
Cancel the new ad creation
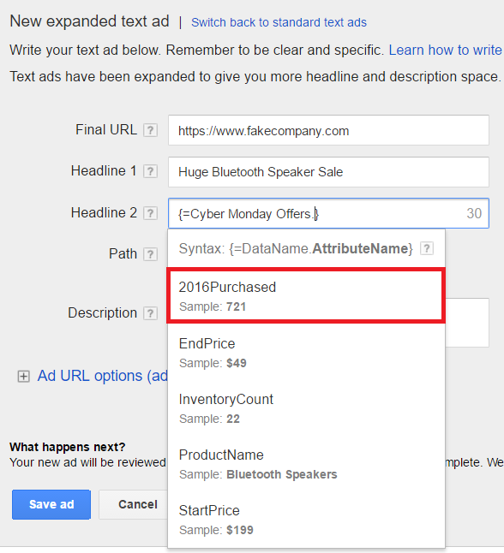pyautogui.click(x=138, y=504)
